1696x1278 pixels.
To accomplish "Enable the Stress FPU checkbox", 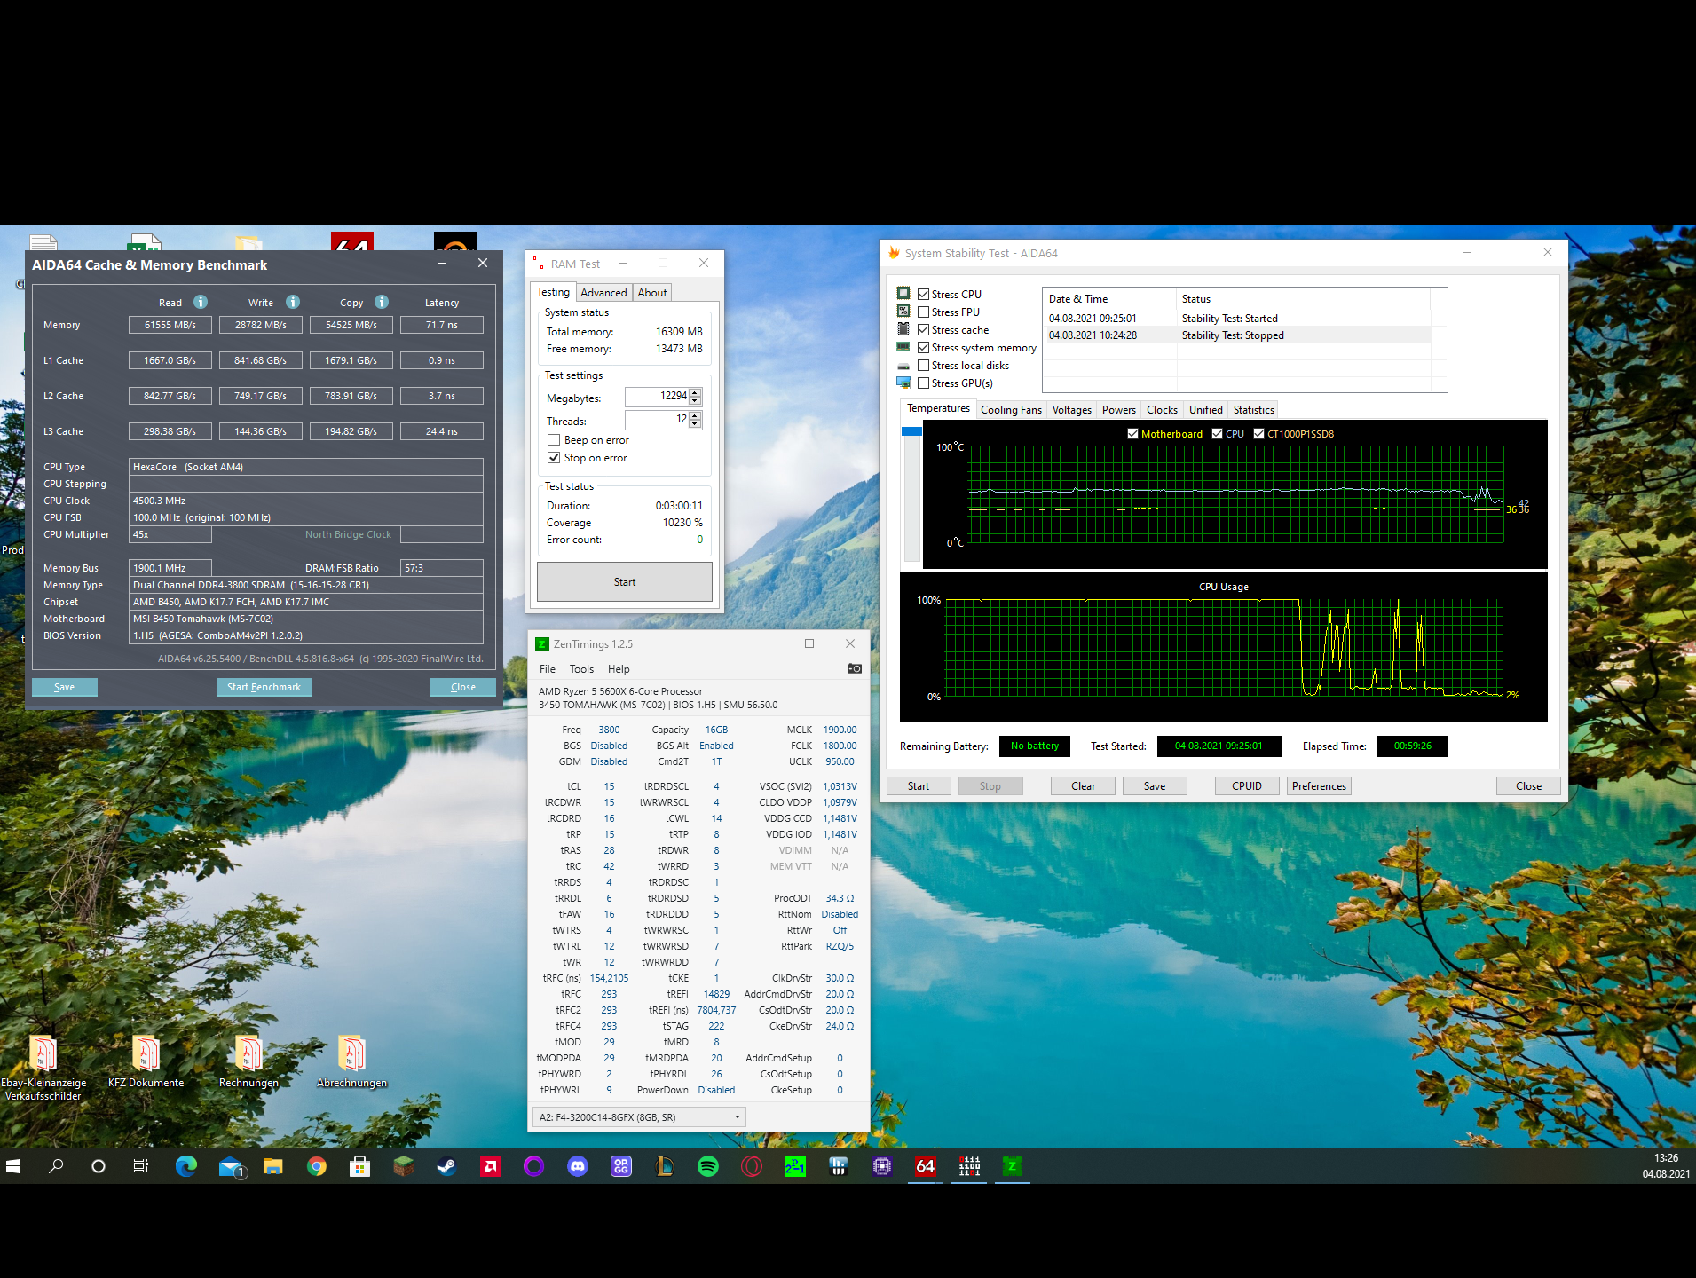I will [924, 312].
